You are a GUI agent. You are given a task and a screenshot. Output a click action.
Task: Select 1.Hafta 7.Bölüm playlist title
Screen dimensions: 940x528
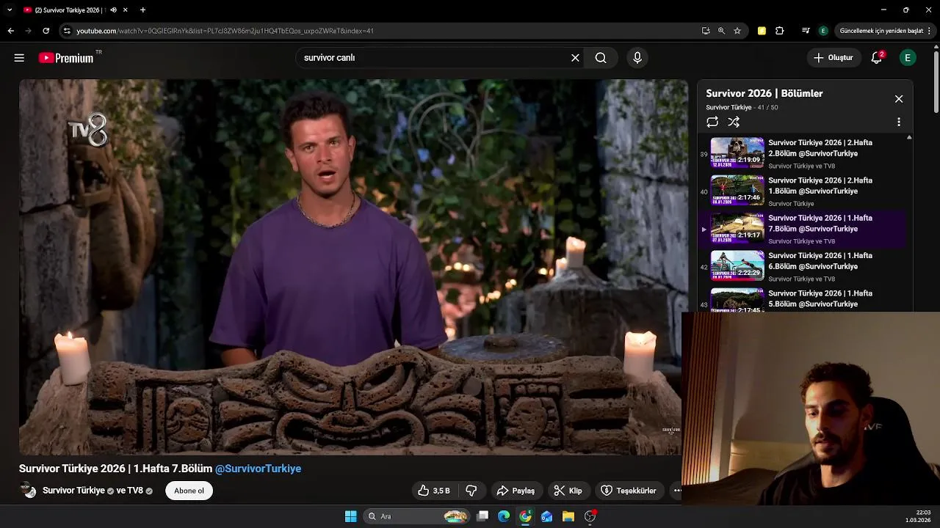point(820,224)
